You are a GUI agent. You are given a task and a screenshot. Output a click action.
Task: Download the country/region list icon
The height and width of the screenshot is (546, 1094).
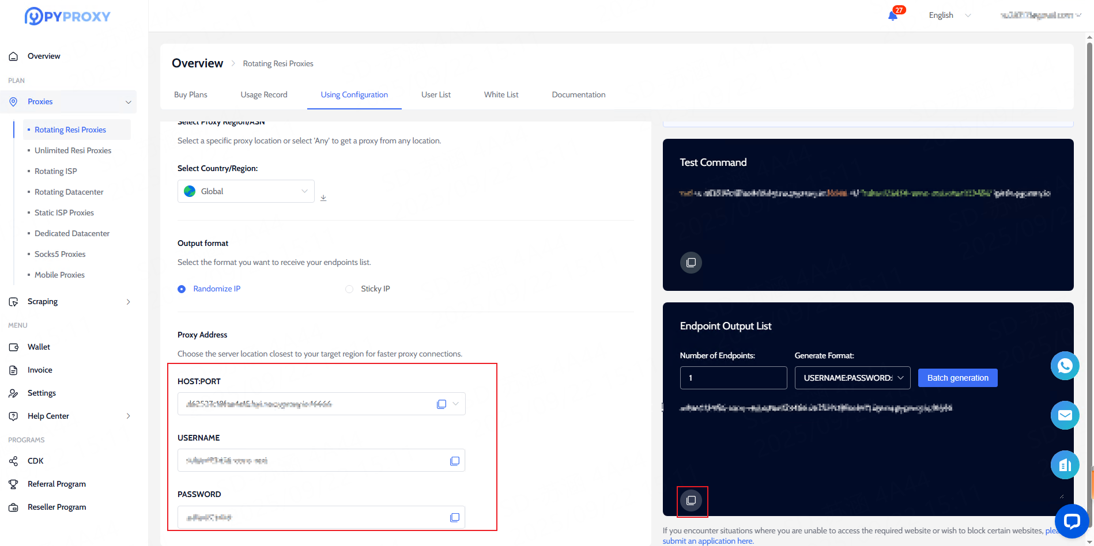tap(323, 198)
